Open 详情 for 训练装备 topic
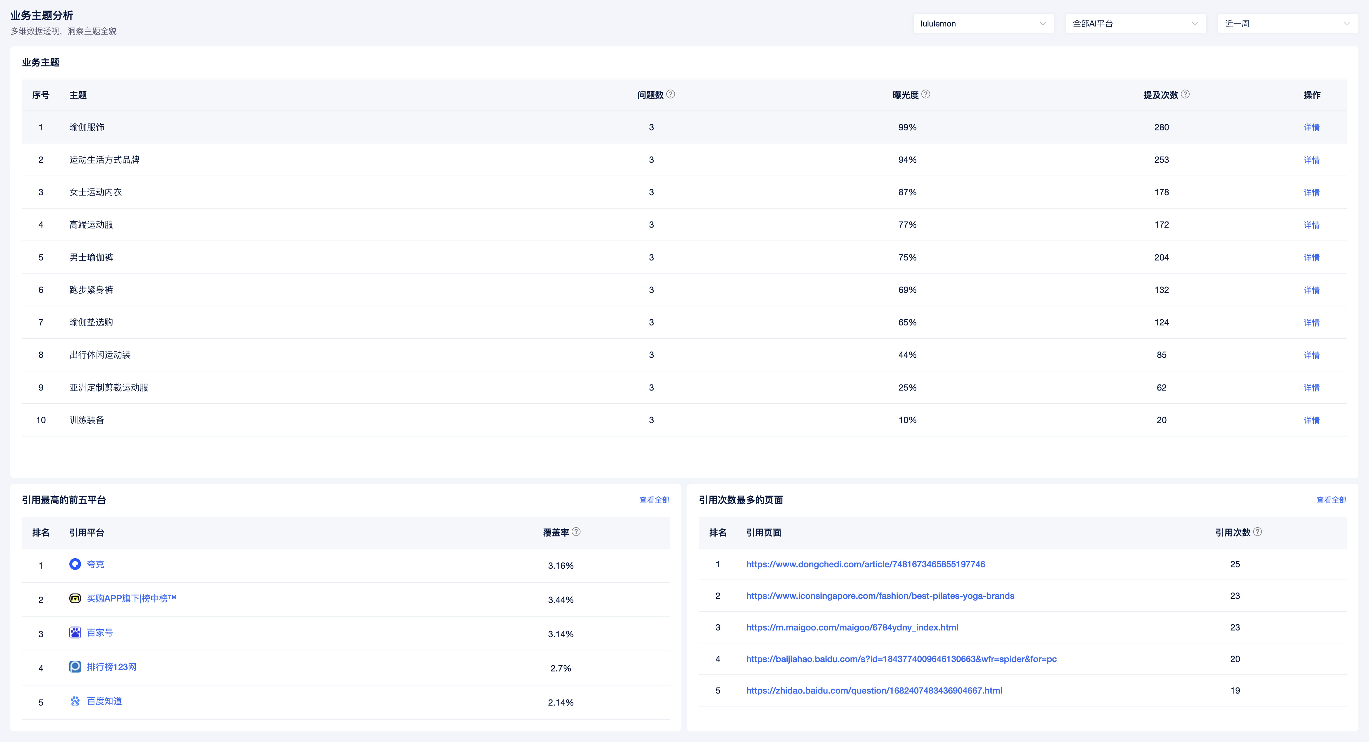 1311,420
